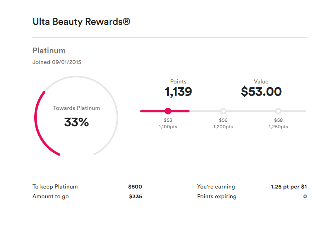Image resolution: width=333 pixels, height=228 pixels.
Task: Click the $335 remaining amount
Action: coord(135,196)
